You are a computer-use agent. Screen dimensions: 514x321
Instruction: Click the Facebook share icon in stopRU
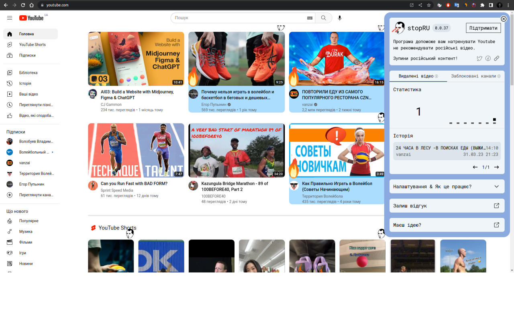tap(488, 59)
